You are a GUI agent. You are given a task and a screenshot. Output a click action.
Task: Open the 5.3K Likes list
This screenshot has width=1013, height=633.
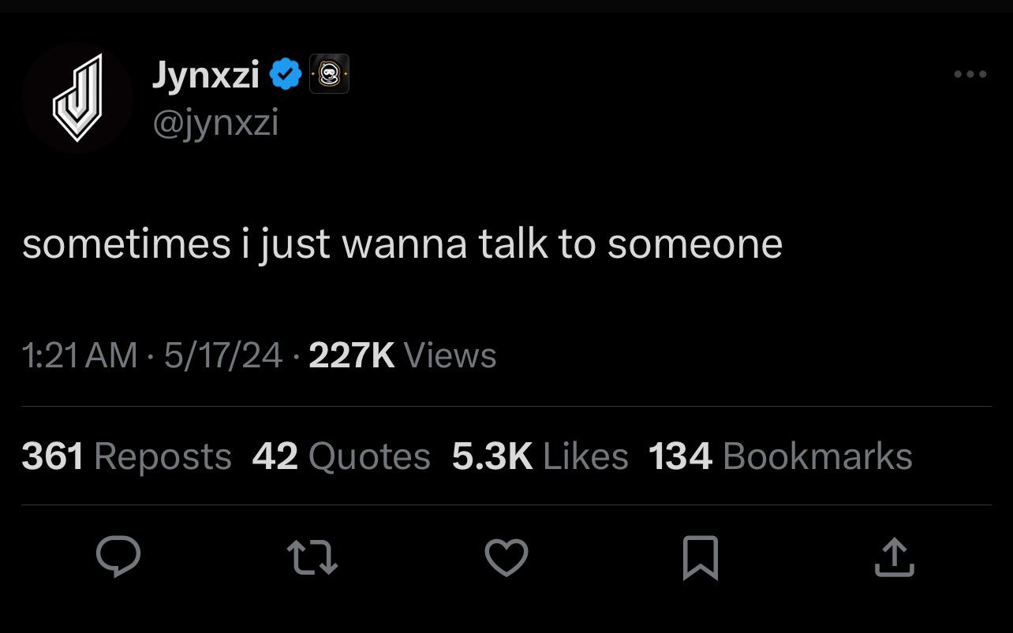tap(541, 456)
